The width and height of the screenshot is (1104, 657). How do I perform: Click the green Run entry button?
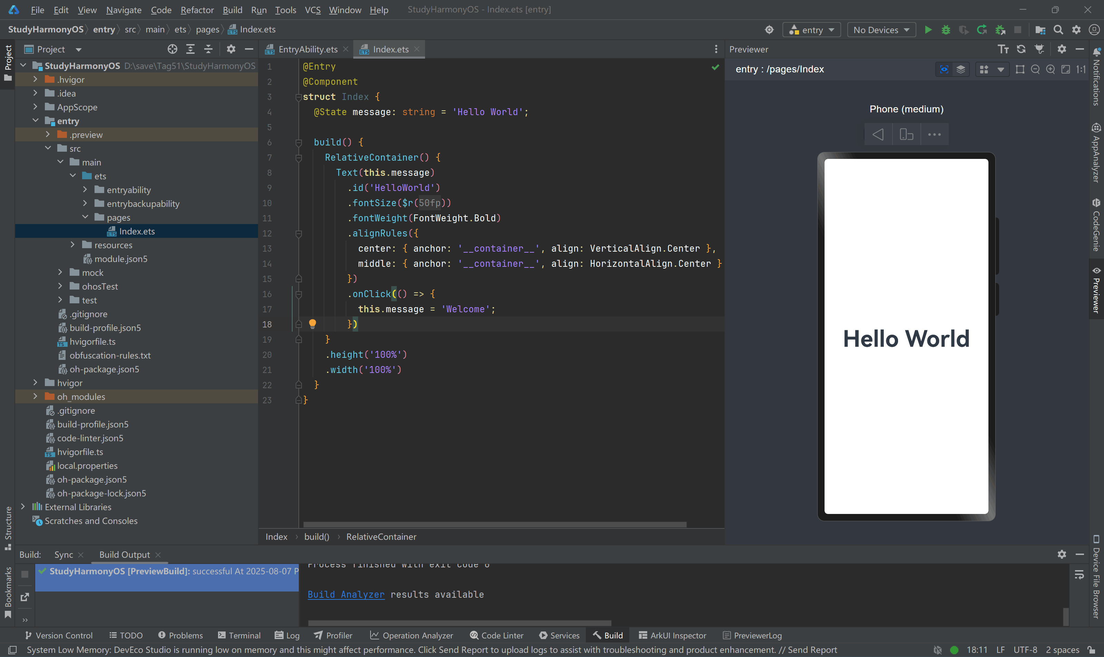pos(928,30)
